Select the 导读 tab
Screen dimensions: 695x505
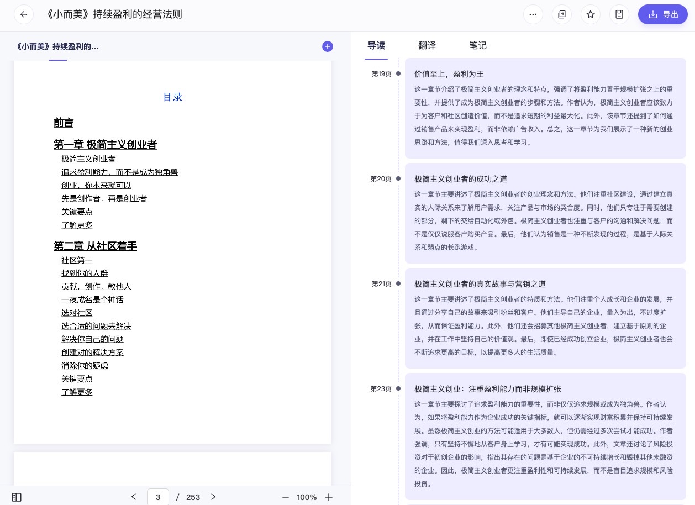tap(376, 46)
